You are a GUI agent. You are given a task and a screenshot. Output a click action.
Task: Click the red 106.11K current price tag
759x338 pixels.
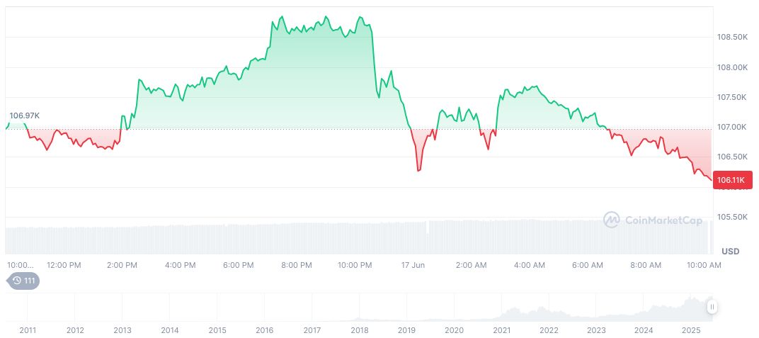pyautogui.click(x=731, y=181)
